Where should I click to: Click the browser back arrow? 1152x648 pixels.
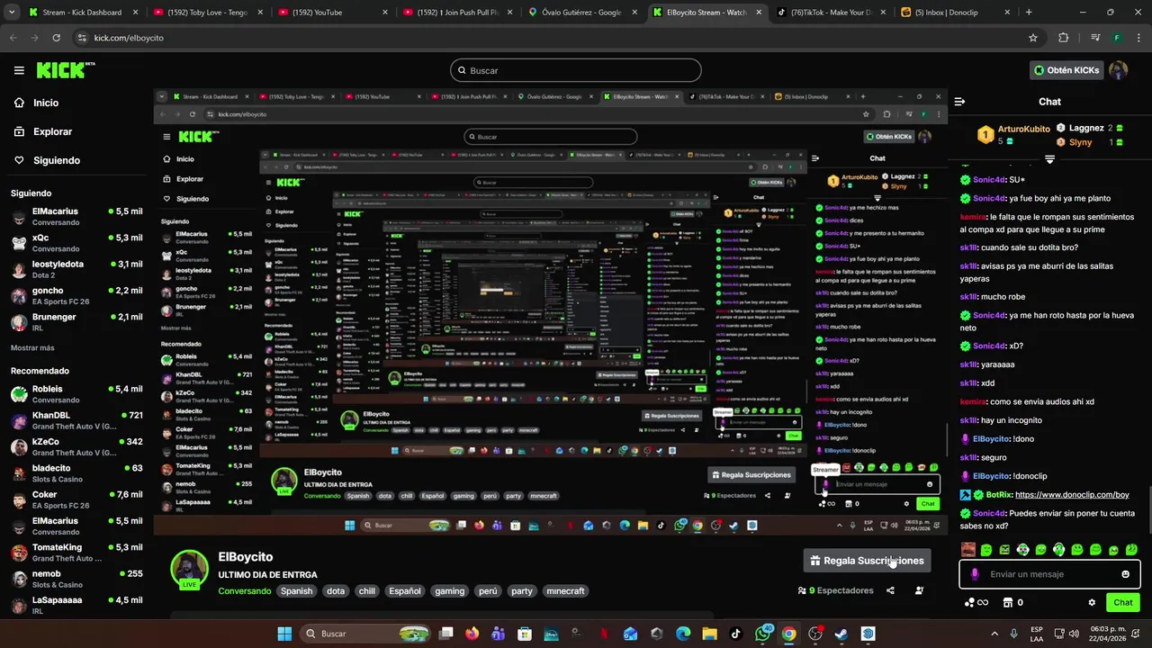13,38
